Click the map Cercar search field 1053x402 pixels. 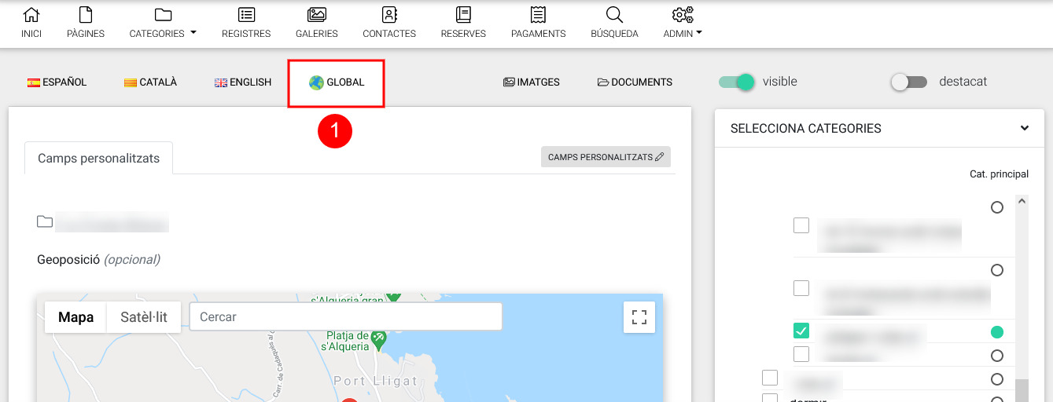tap(345, 317)
